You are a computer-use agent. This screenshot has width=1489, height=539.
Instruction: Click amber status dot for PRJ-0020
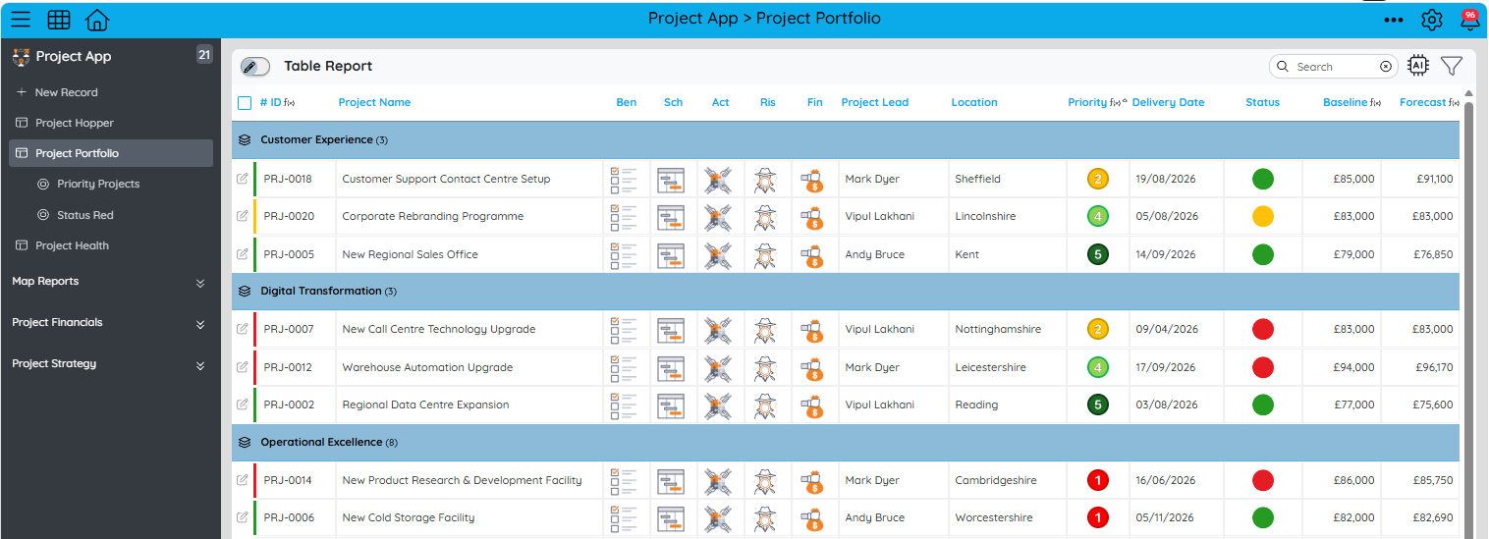pyautogui.click(x=1263, y=217)
